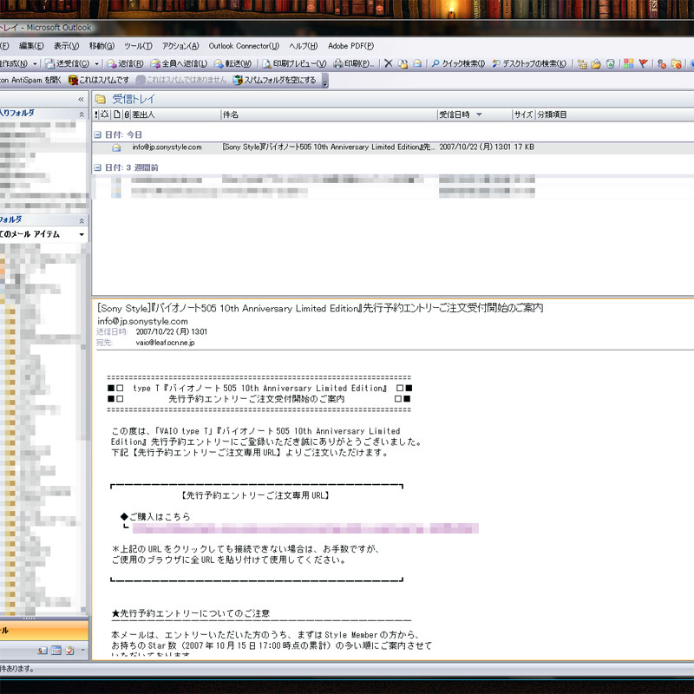Open the Calendar icon in navigation pane
The image size is (694, 694).
56,650
